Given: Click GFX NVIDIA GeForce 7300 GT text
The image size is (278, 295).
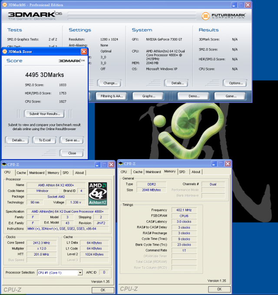Looking at the screenshot, I should pos(164,39).
